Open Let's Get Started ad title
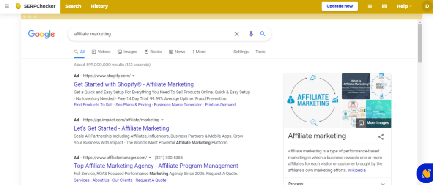The image size is (433, 185). 121,128
